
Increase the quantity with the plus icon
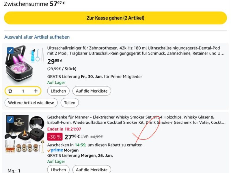click(36, 91)
